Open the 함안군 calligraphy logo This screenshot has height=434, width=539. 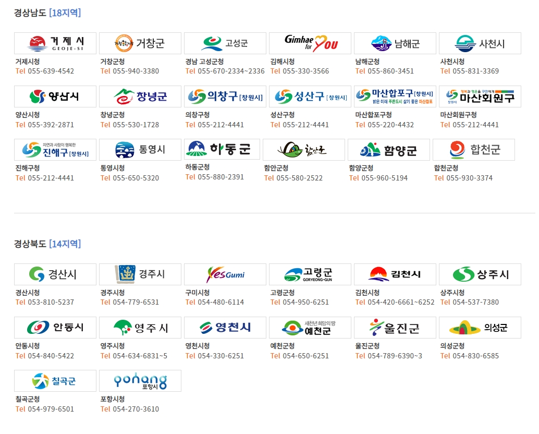coord(304,150)
